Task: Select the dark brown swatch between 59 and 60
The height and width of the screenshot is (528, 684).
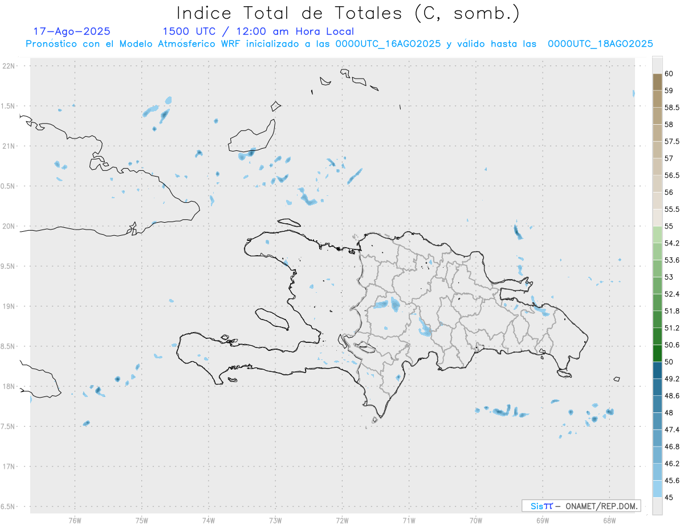Action: coord(657,81)
